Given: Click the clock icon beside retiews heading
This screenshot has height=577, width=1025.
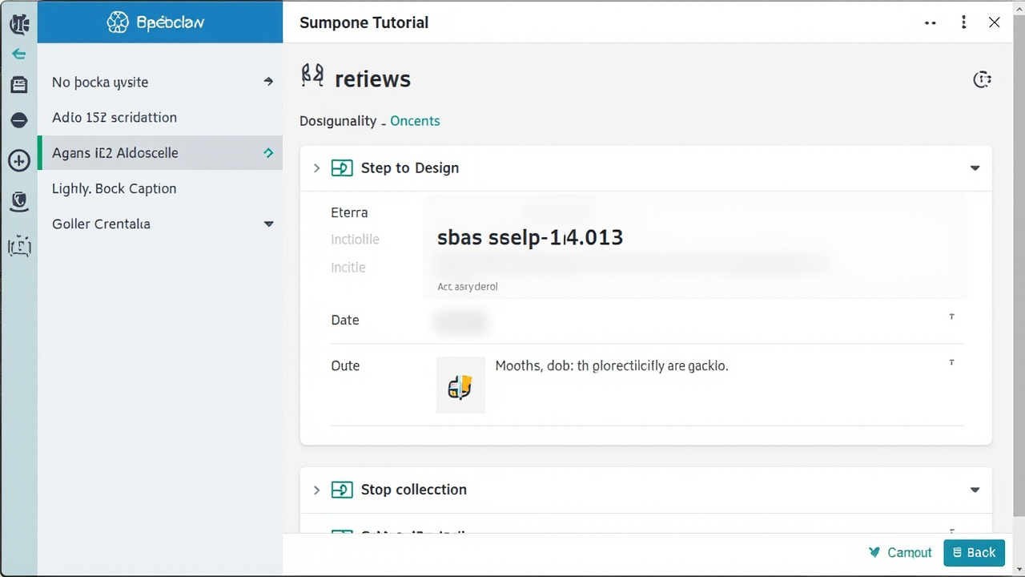Looking at the screenshot, I should 982,79.
